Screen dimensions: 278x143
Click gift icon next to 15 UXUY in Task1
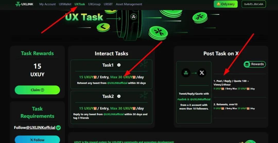(x=95, y=77)
